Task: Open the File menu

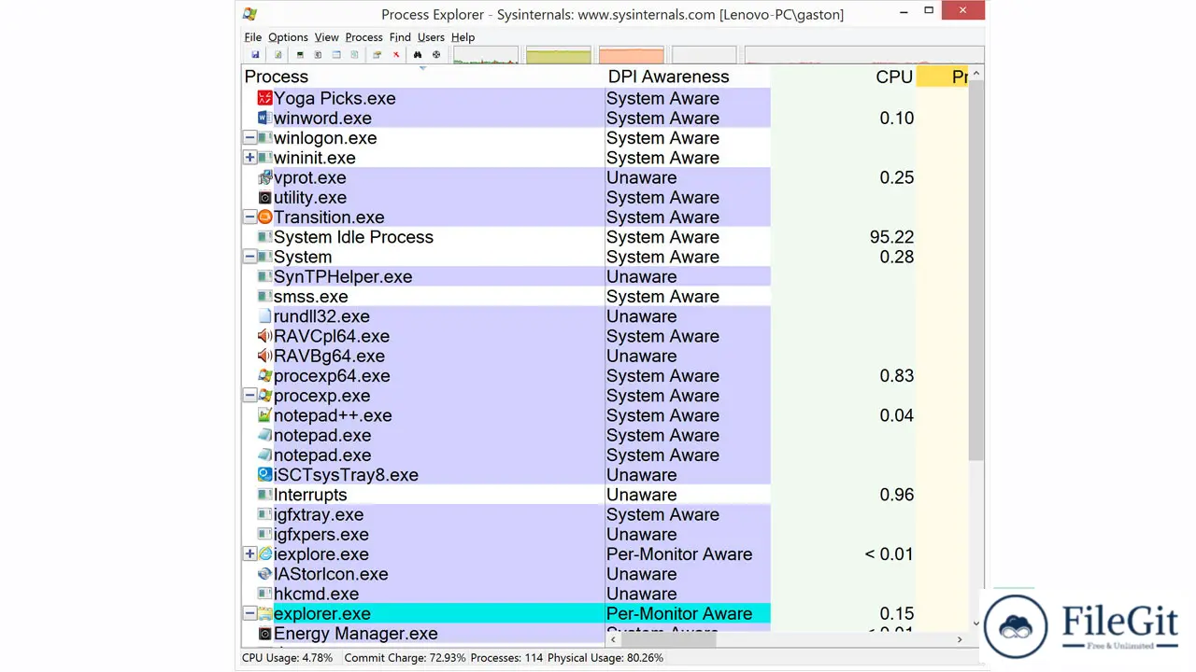Action: [x=253, y=37]
